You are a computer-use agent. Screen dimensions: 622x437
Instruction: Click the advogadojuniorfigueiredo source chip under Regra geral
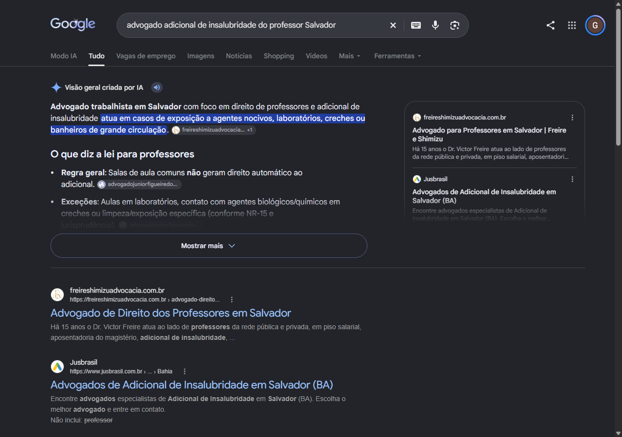(139, 185)
